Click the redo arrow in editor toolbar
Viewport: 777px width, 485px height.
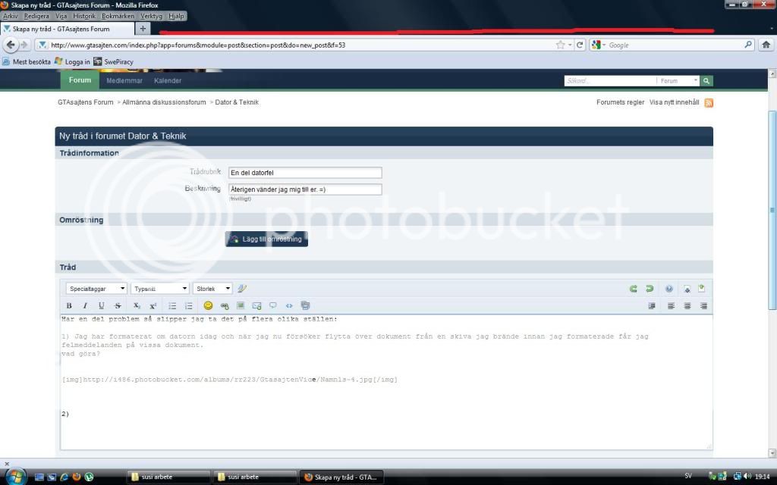650,289
